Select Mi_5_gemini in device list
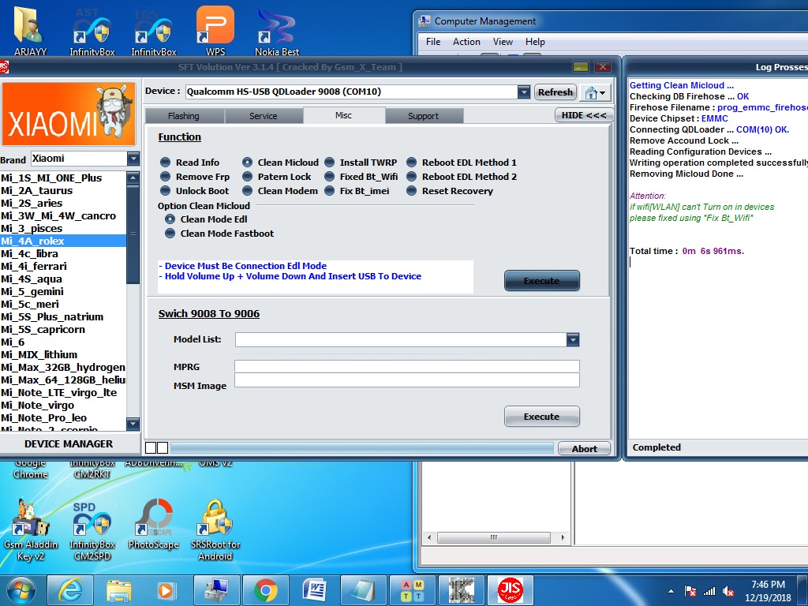The width and height of the screenshot is (808, 606). (x=63, y=292)
